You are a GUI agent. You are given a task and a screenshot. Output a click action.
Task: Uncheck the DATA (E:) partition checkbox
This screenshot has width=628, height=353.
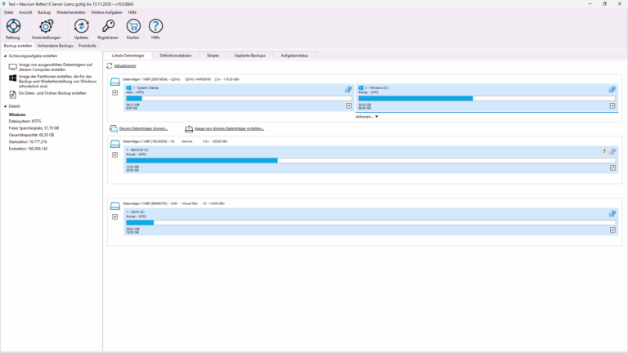click(x=612, y=230)
